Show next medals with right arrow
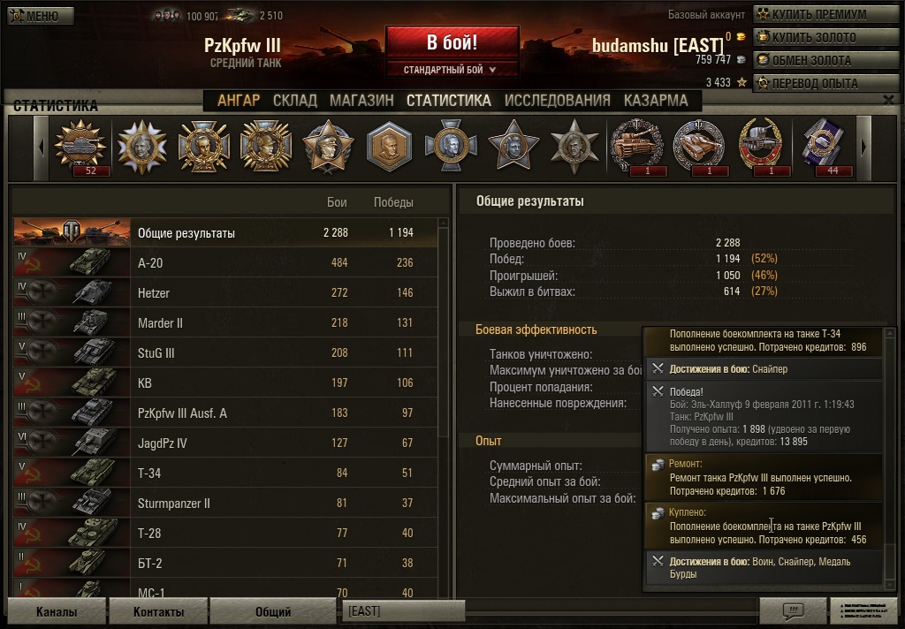Screen dimensions: 905x629 click(x=863, y=148)
